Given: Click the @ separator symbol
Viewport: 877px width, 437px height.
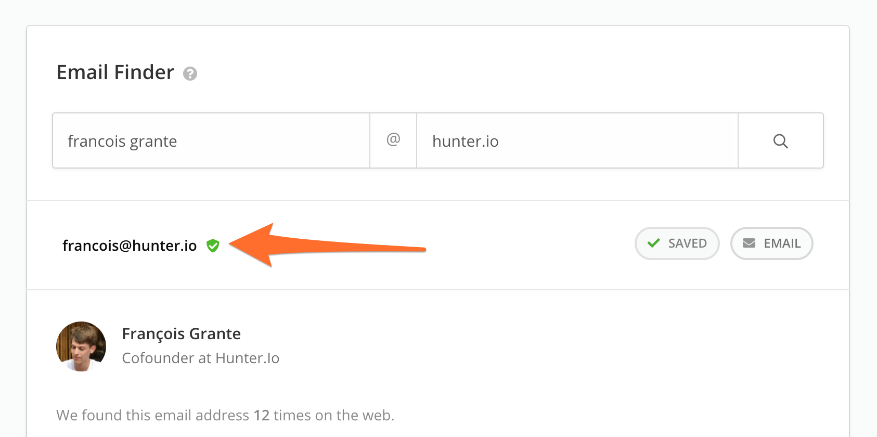Looking at the screenshot, I should point(393,139).
